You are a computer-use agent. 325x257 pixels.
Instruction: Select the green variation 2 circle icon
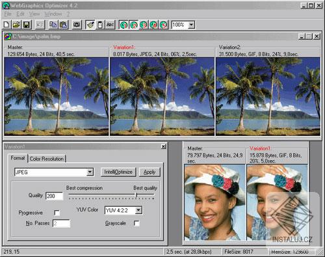(x=134, y=25)
